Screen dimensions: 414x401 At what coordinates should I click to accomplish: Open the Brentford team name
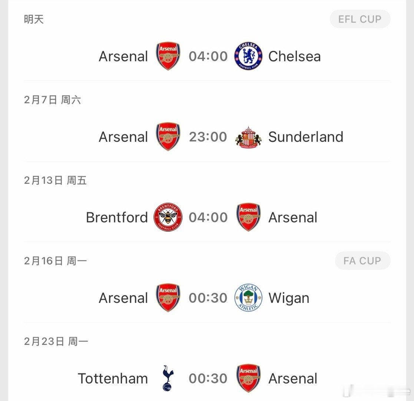pos(117,218)
